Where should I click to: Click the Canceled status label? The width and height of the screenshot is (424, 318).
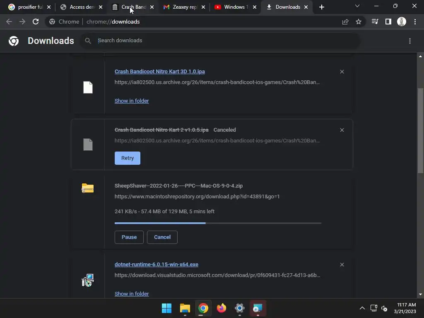click(x=225, y=130)
